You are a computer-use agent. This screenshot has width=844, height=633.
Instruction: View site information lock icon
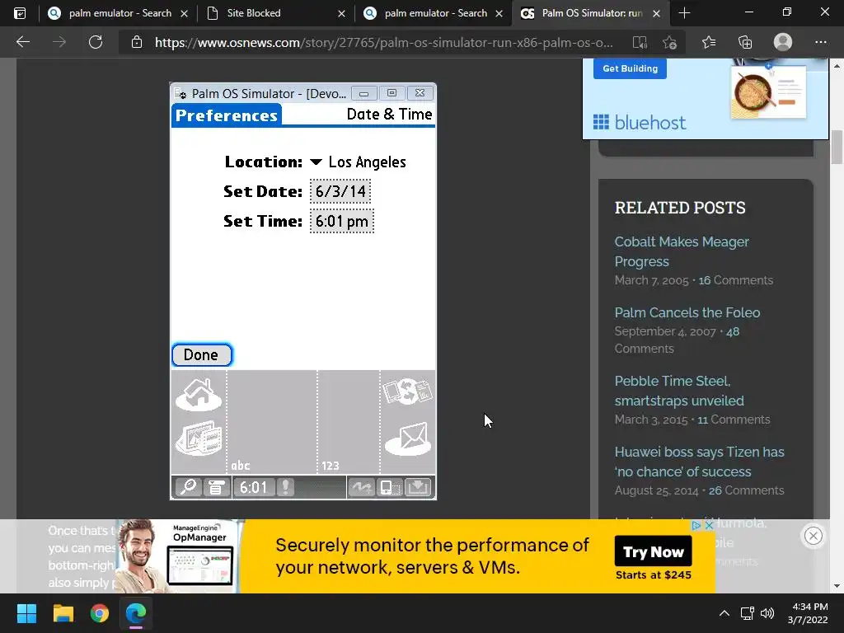click(x=137, y=42)
